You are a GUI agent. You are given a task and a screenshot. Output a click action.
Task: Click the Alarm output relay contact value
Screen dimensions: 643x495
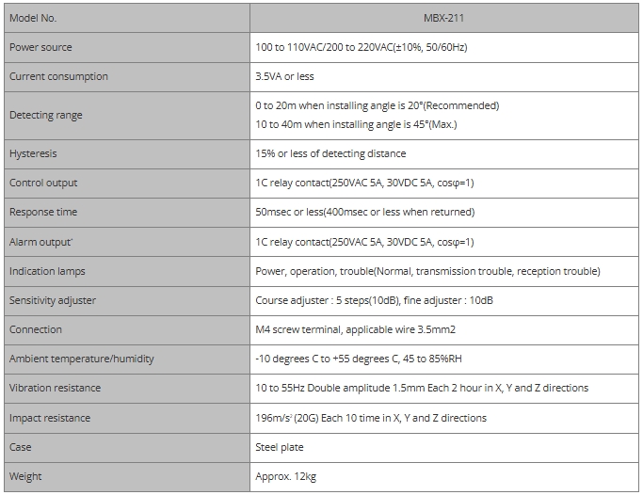click(365, 242)
